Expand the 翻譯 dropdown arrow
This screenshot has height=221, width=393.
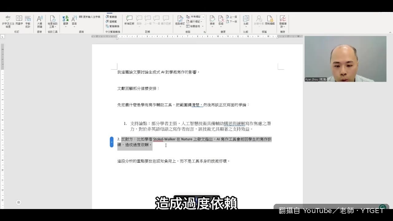pos(66,27)
